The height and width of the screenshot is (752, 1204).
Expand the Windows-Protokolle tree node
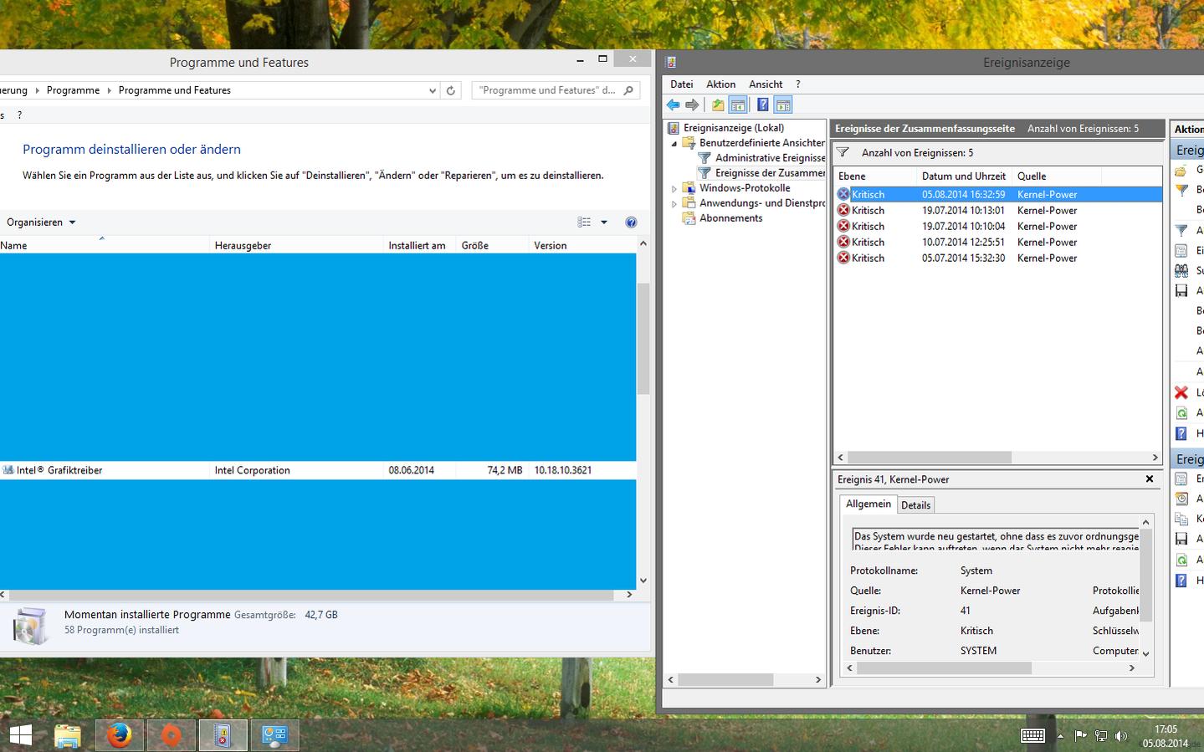pyautogui.click(x=674, y=189)
